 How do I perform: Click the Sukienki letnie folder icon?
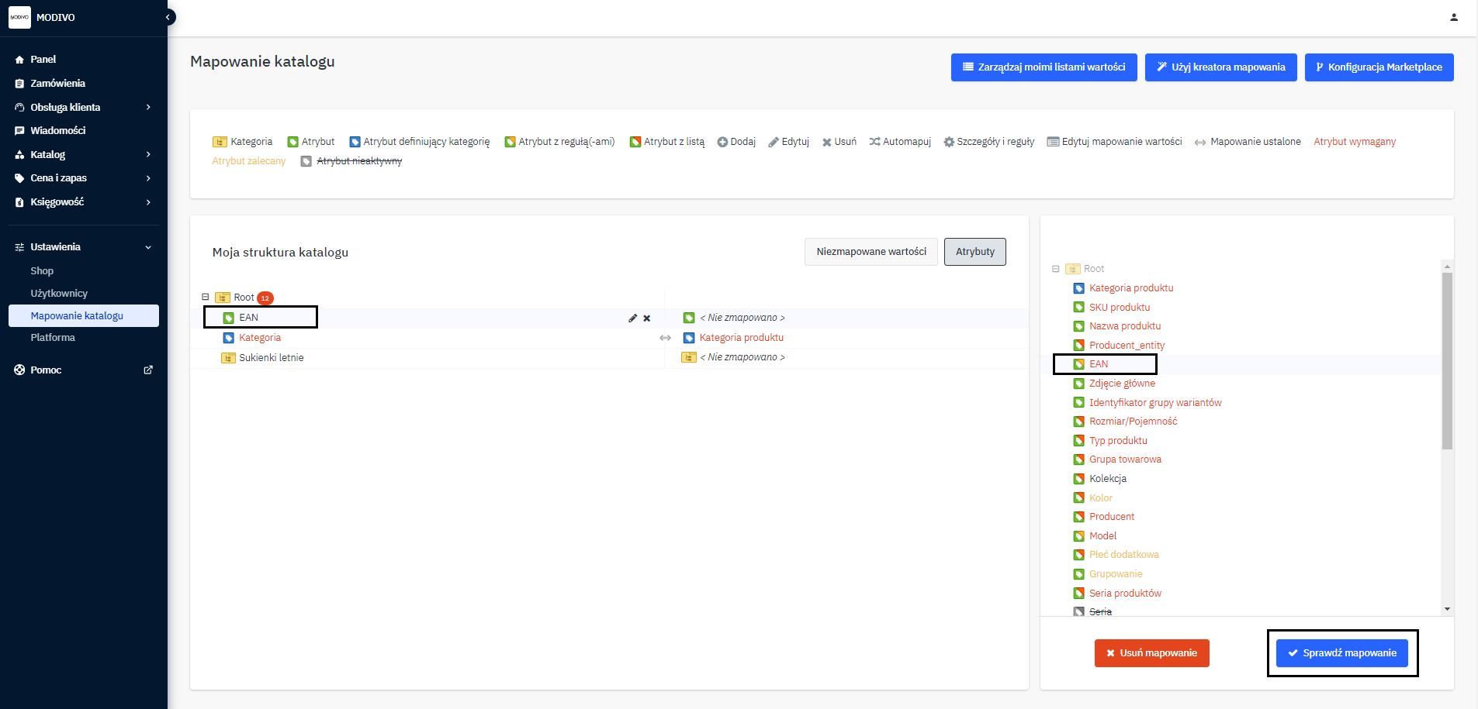click(228, 358)
